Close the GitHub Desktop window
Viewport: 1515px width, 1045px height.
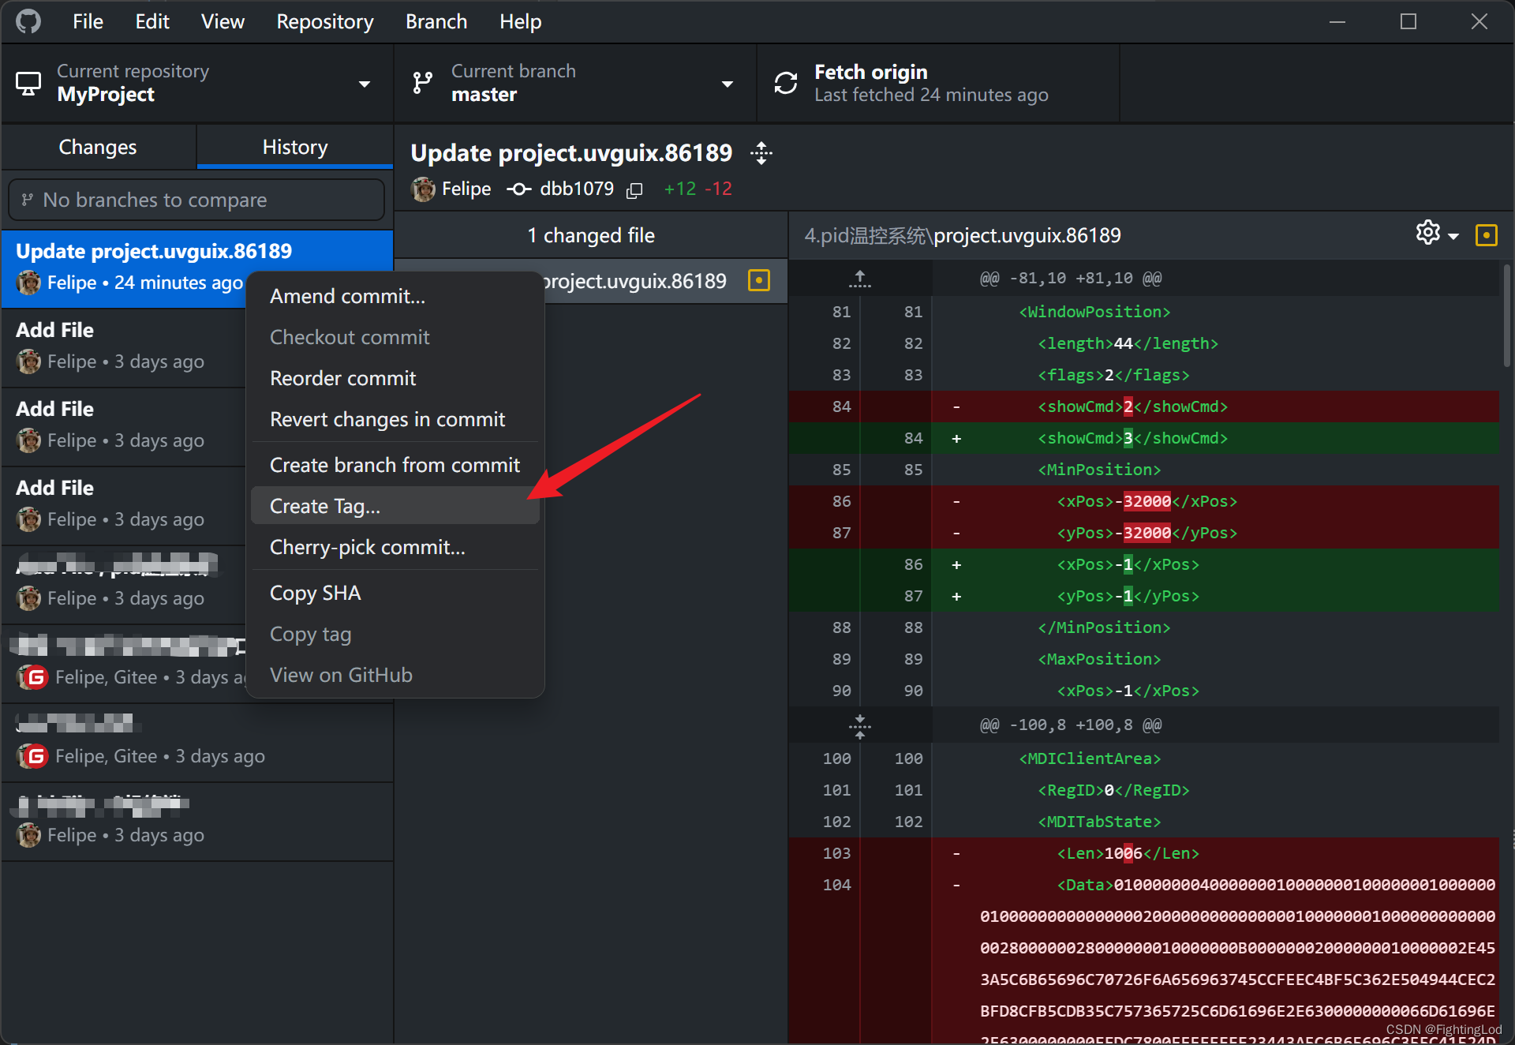tap(1479, 21)
